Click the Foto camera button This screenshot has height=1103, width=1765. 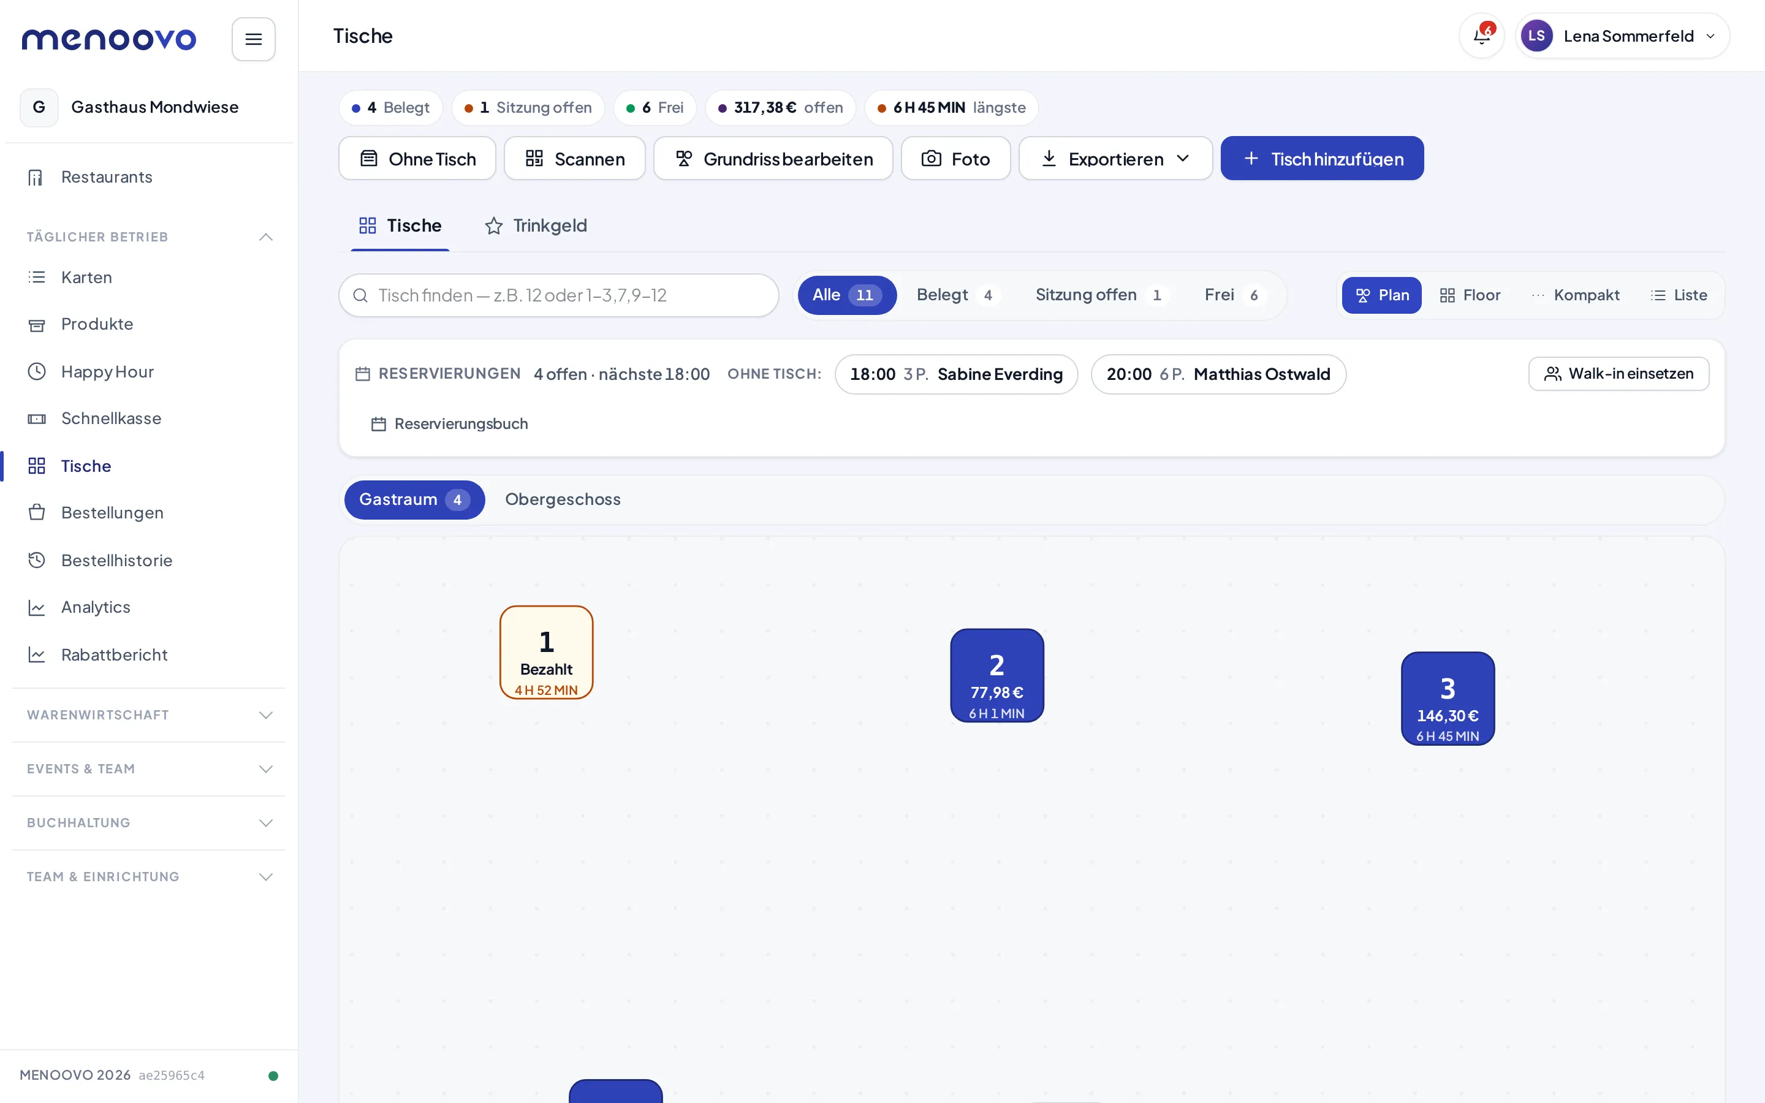point(955,158)
